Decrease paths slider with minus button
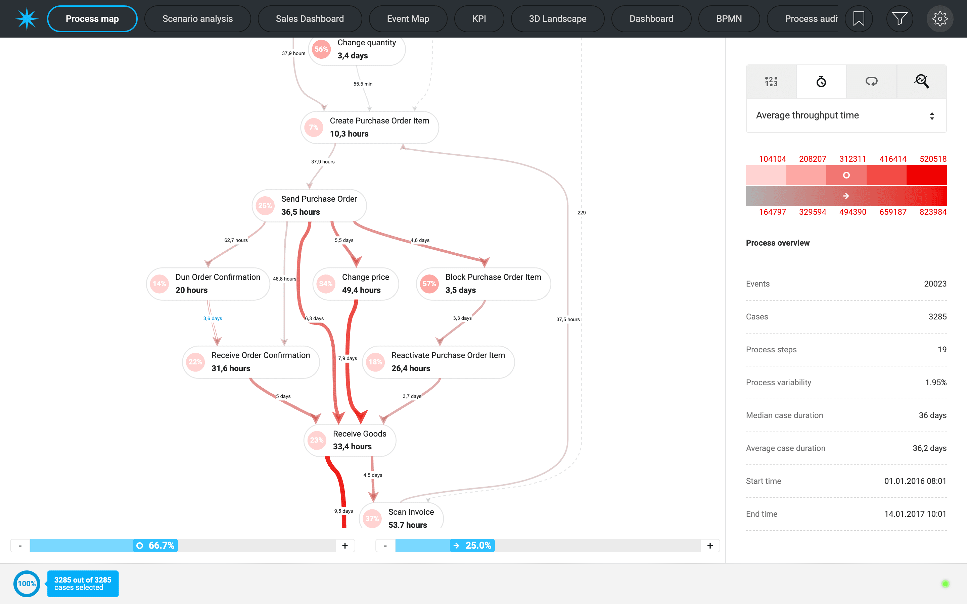967x604 pixels. click(x=385, y=546)
